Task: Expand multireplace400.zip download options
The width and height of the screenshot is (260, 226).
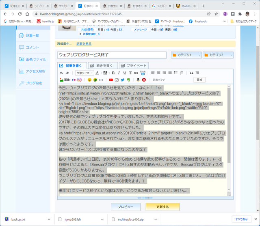Action: (156, 220)
